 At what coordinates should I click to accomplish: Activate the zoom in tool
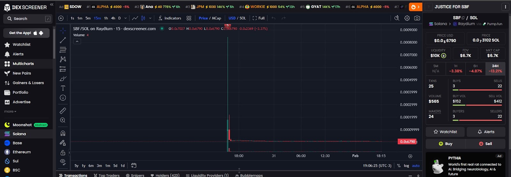[63, 120]
